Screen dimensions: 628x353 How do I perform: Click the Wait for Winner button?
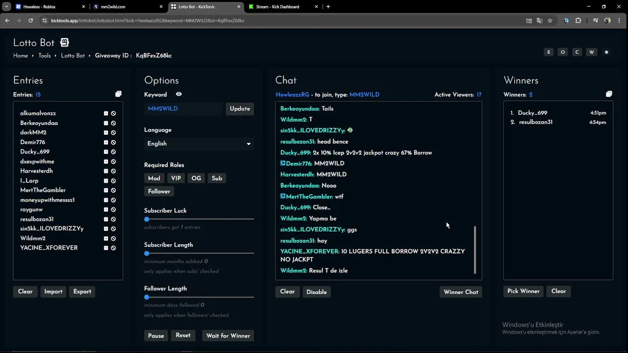tap(228, 336)
